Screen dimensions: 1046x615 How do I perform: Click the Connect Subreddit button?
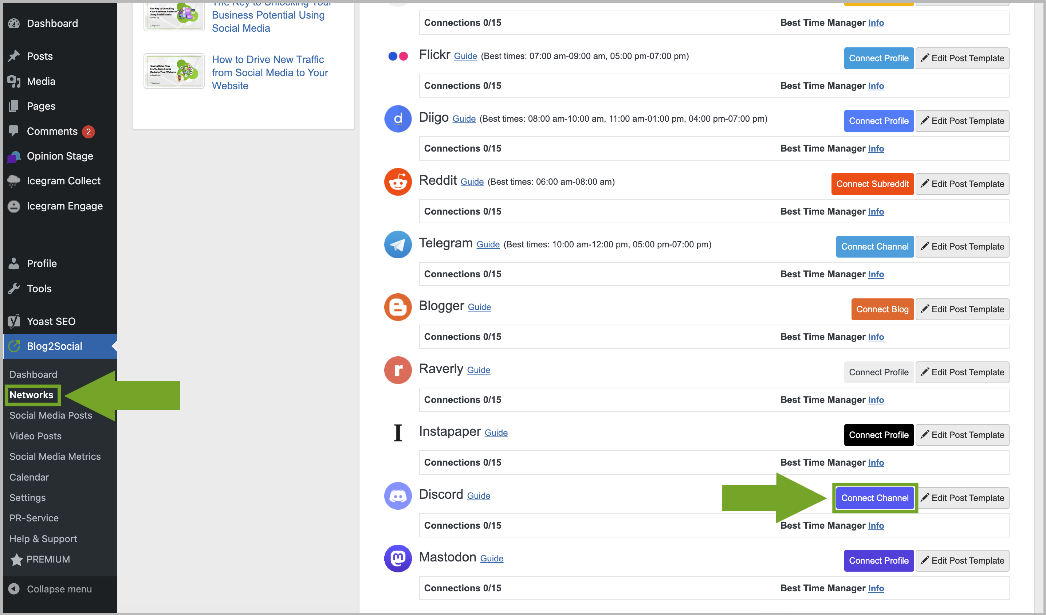click(x=873, y=184)
